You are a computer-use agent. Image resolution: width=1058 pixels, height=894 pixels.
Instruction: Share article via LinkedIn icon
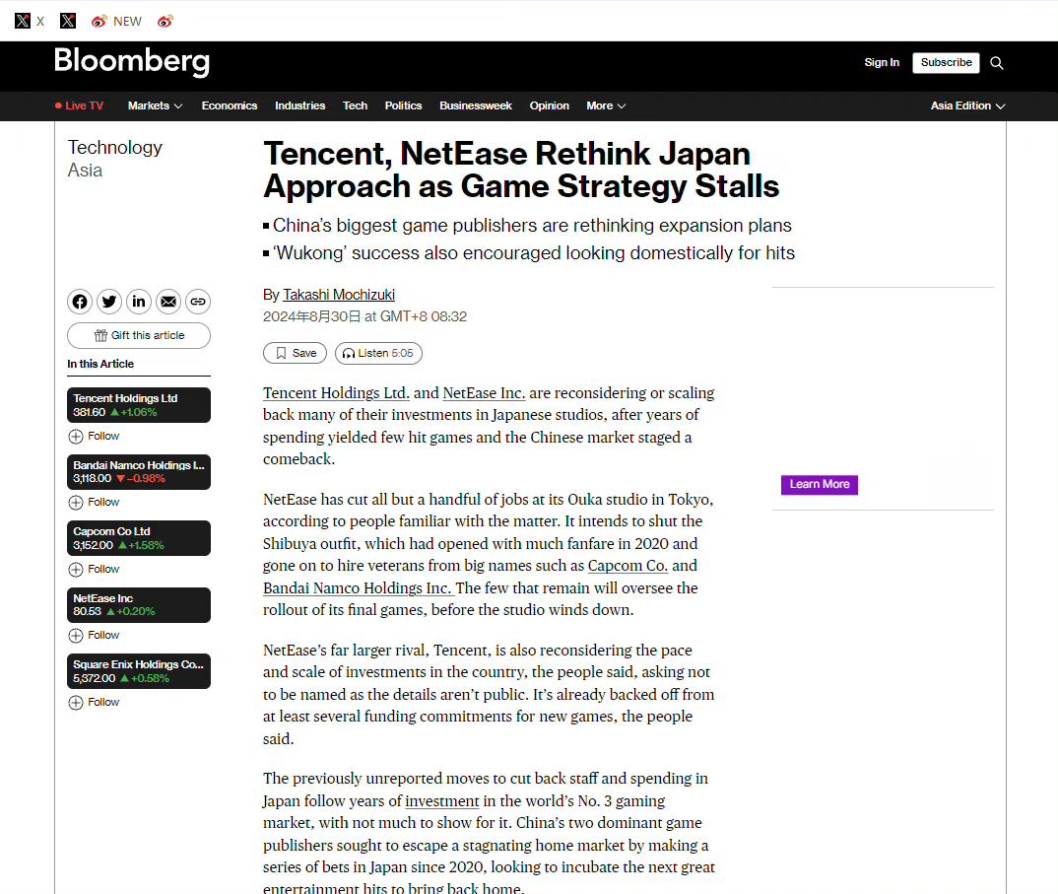point(139,302)
